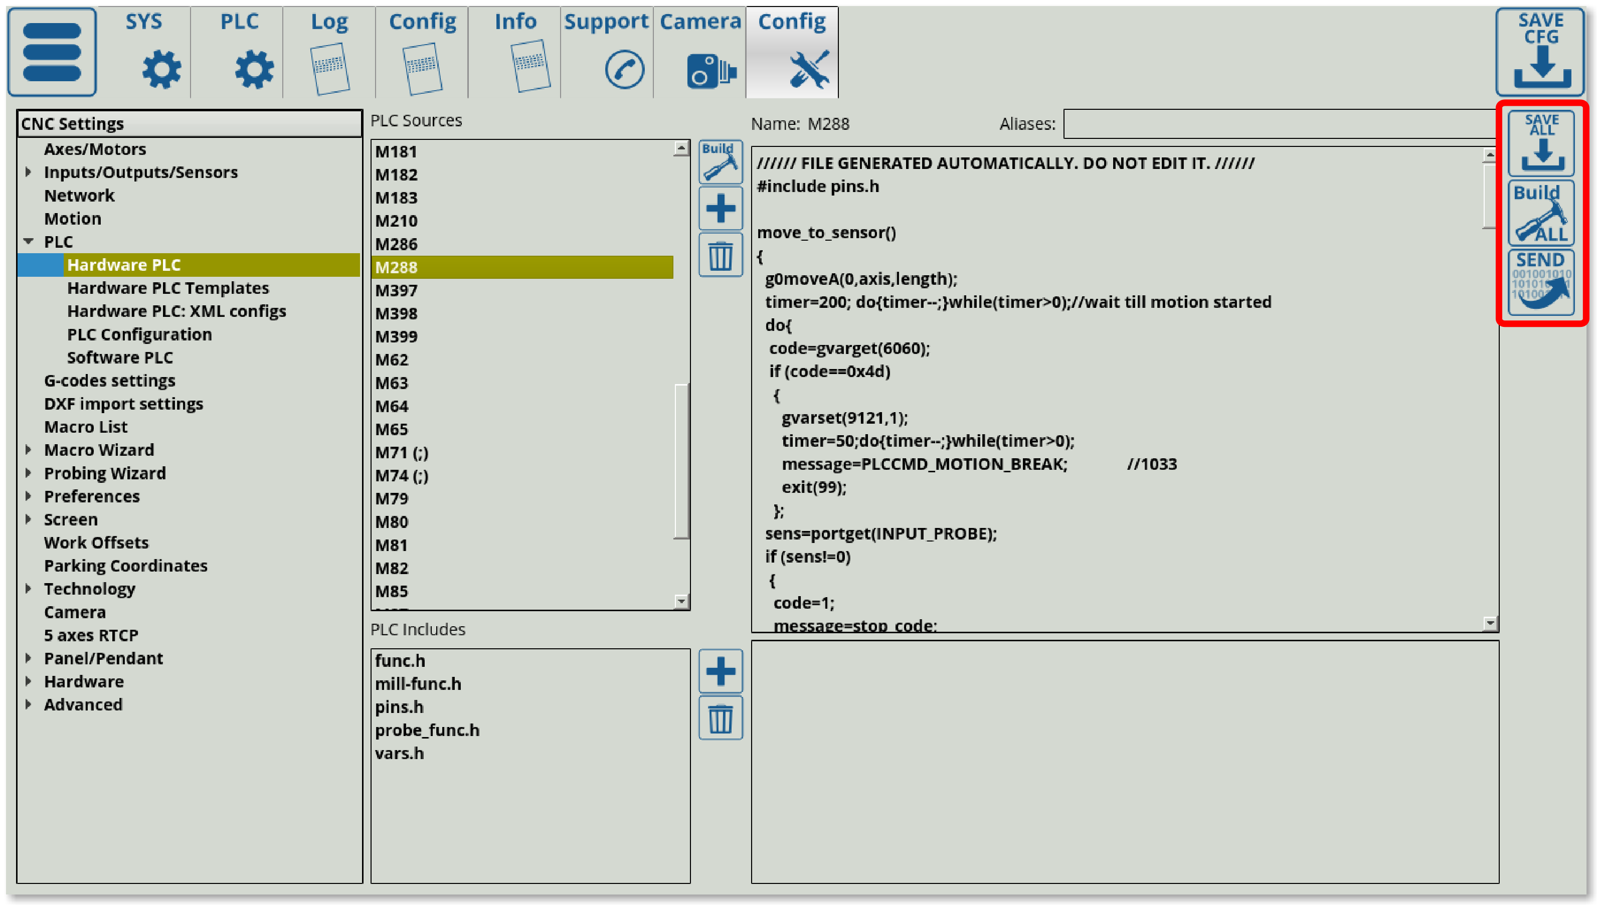This screenshot has height=905, width=1597.
Task: Delete the selected PLC source
Action: (720, 256)
